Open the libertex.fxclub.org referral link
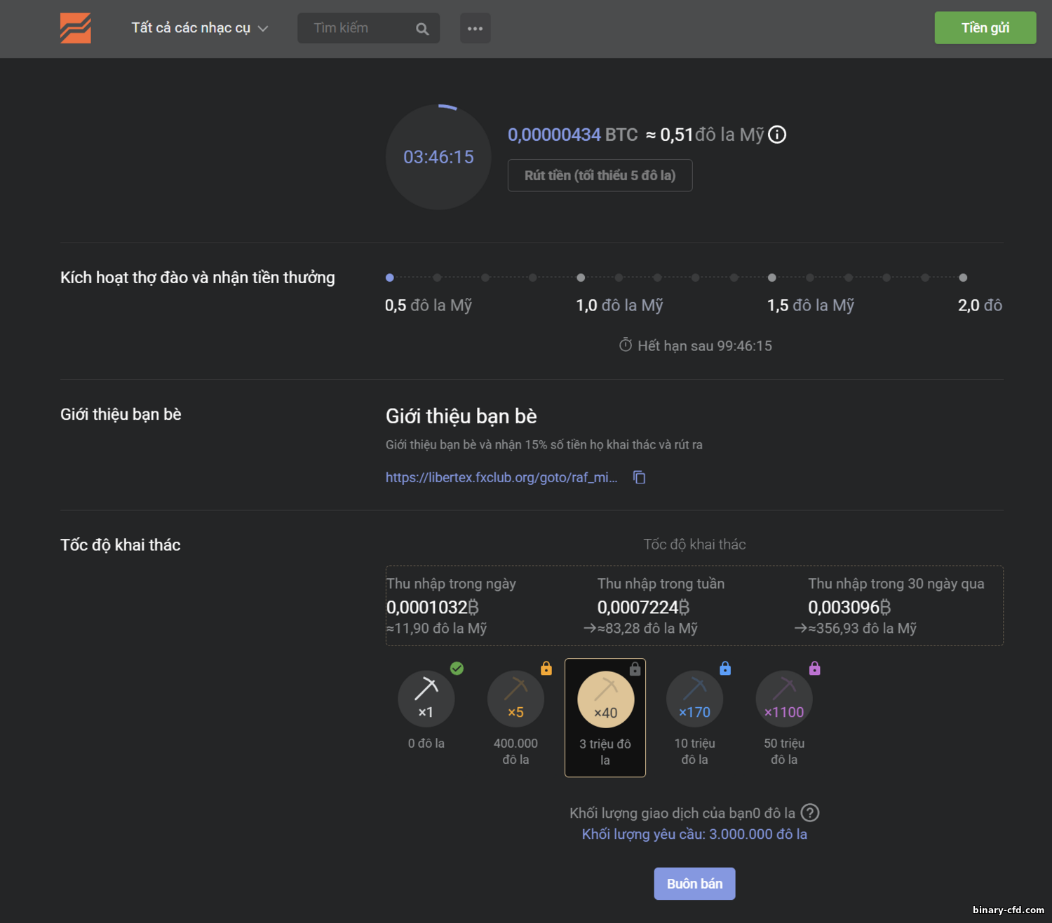 coord(501,477)
